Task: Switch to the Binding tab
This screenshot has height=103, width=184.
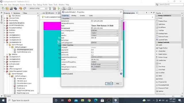Action: click(74, 15)
